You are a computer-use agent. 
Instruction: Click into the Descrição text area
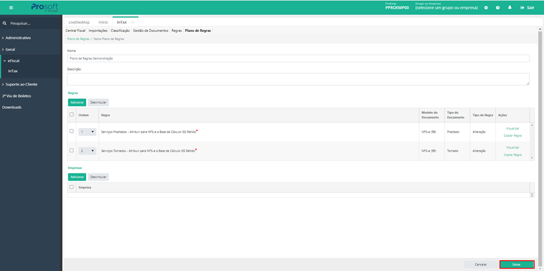pyautogui.click(x=298, y=79)
